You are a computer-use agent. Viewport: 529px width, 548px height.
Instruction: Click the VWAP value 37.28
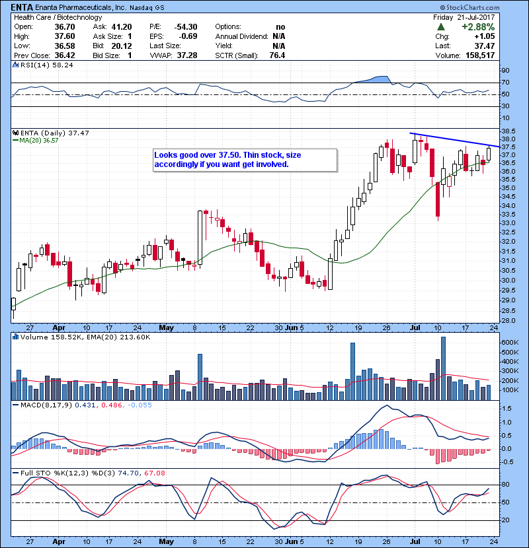[187, 55]
